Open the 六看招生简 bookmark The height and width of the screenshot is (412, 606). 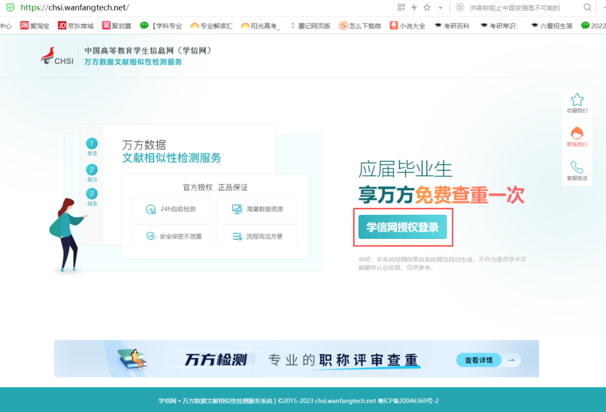552,26
